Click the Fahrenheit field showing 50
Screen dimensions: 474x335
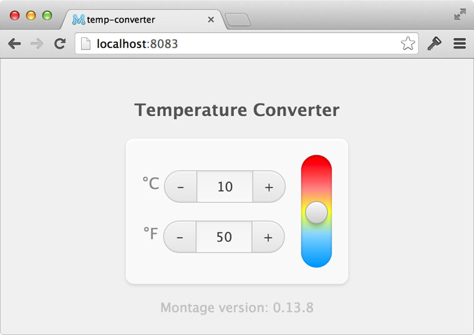224,237
